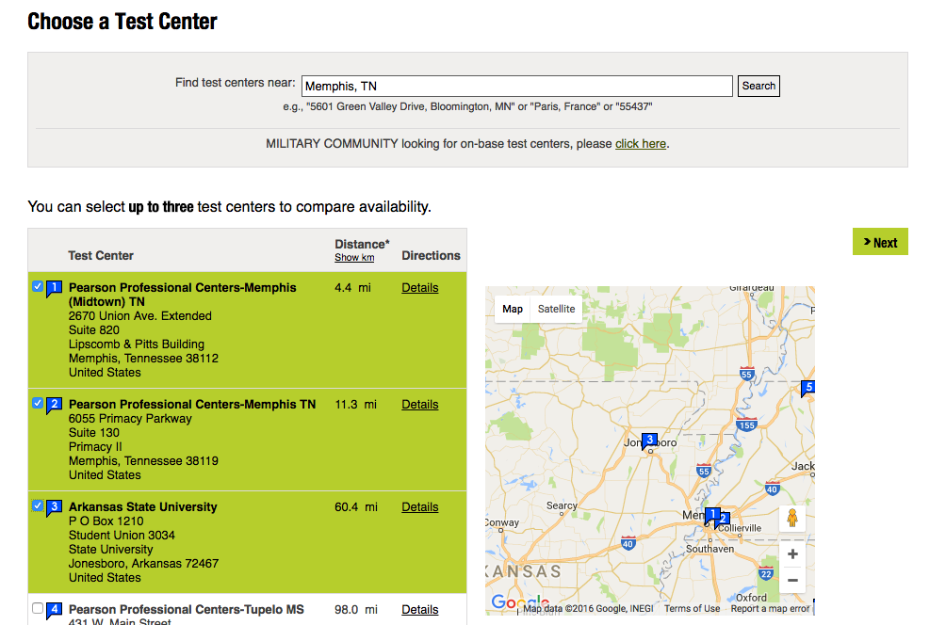Image resolution: width=946 pixels, height=625 pixels.
Task: Click the blue numbered pin beside Arkansas State University
Action: tap(55, 507)
